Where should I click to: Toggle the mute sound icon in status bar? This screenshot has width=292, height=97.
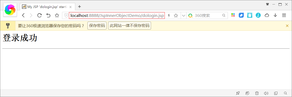click(x=266, y=93)
